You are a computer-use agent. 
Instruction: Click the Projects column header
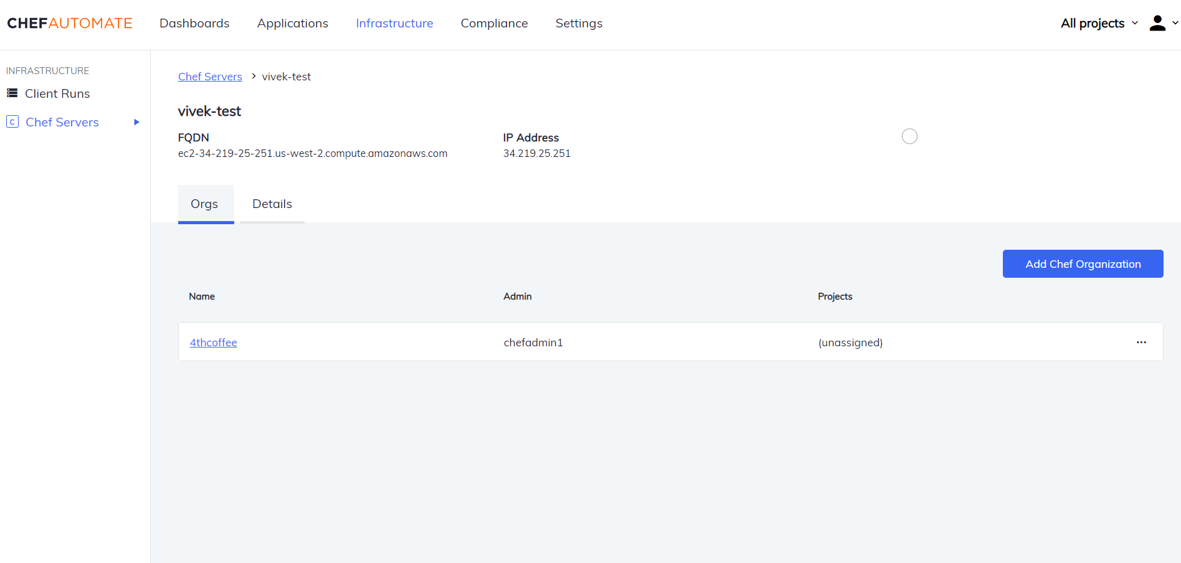835,296
